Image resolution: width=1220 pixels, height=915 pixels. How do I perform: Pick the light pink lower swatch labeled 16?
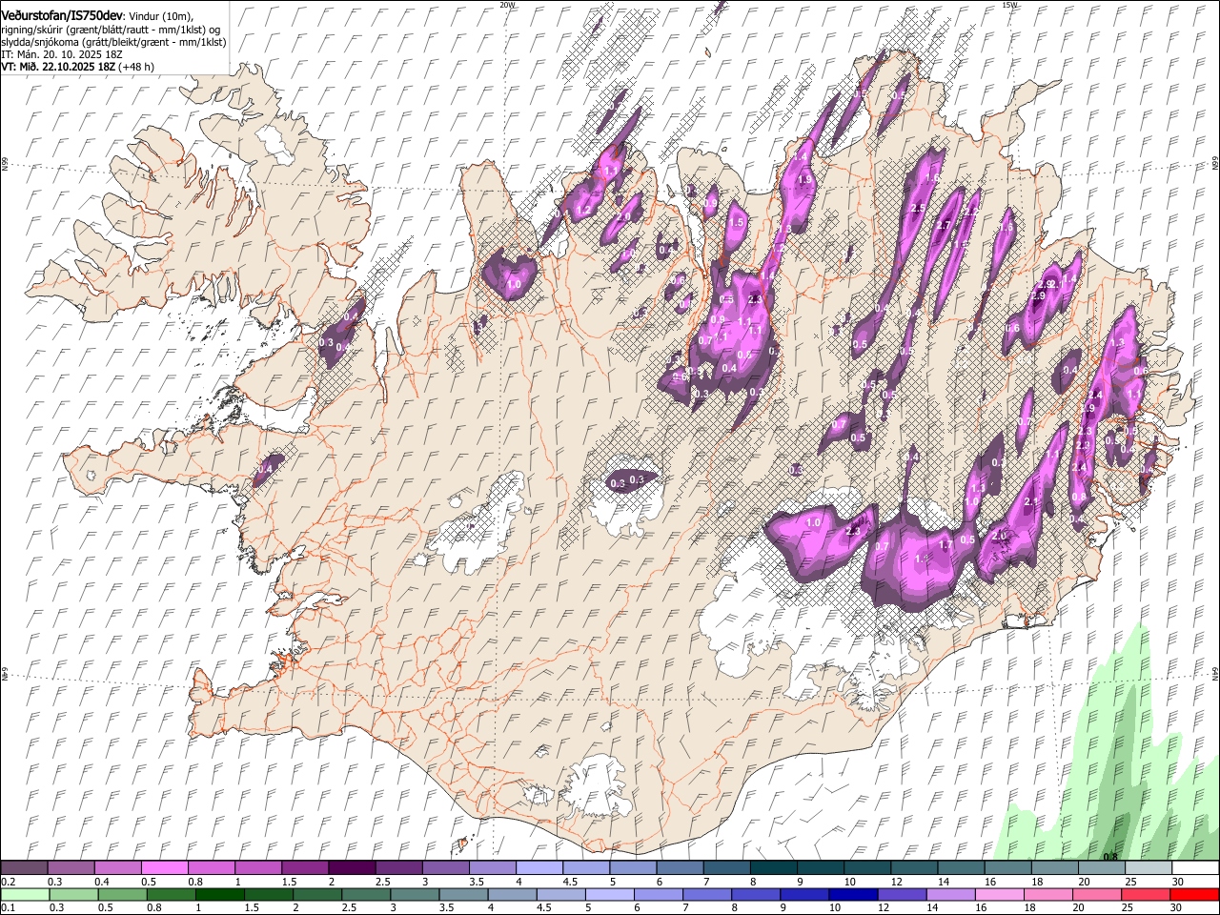998,895
